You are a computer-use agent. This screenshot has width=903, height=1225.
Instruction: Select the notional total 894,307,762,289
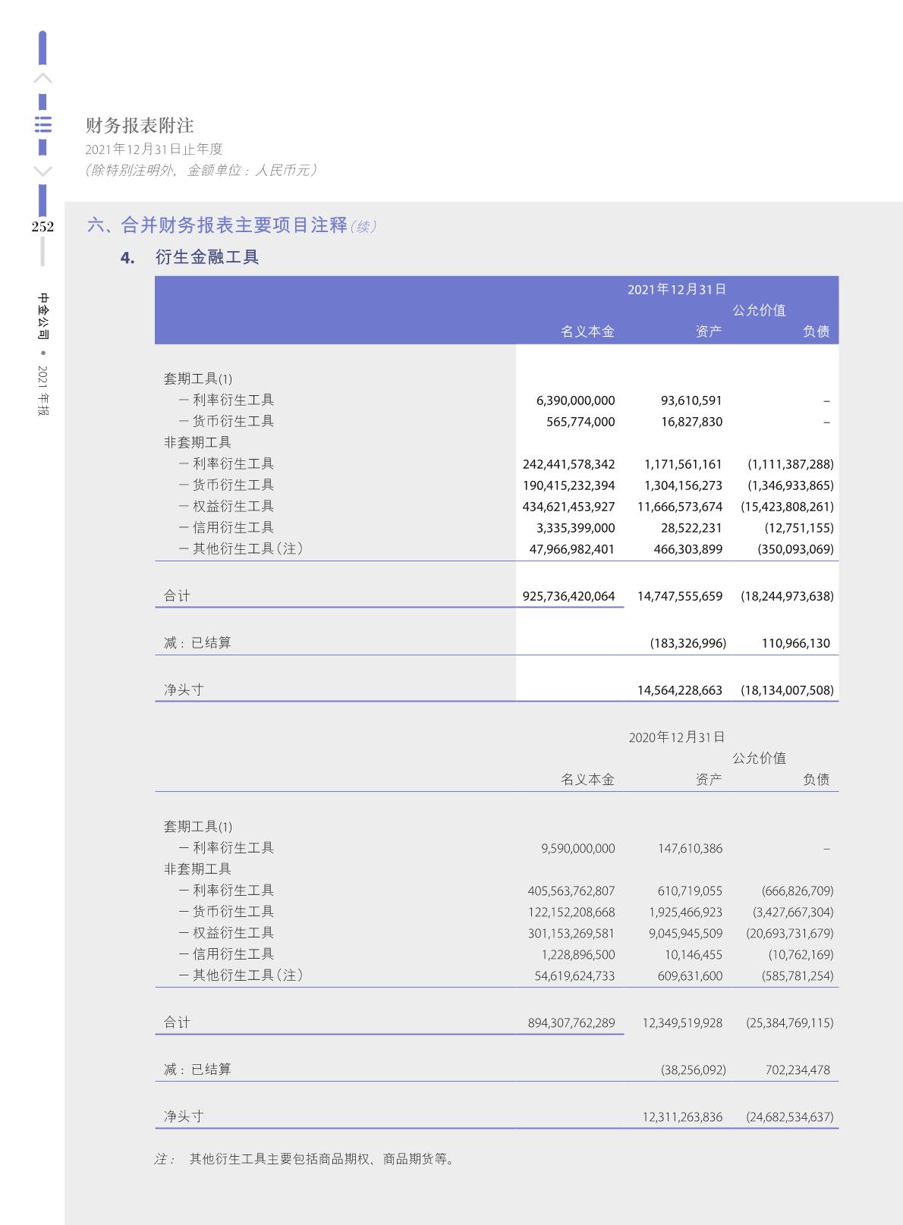[x=571, y=1022]
